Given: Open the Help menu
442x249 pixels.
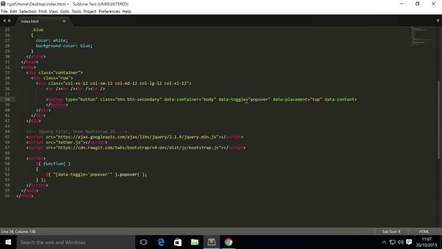Looking at the screenshot, I should click(126, 12).
